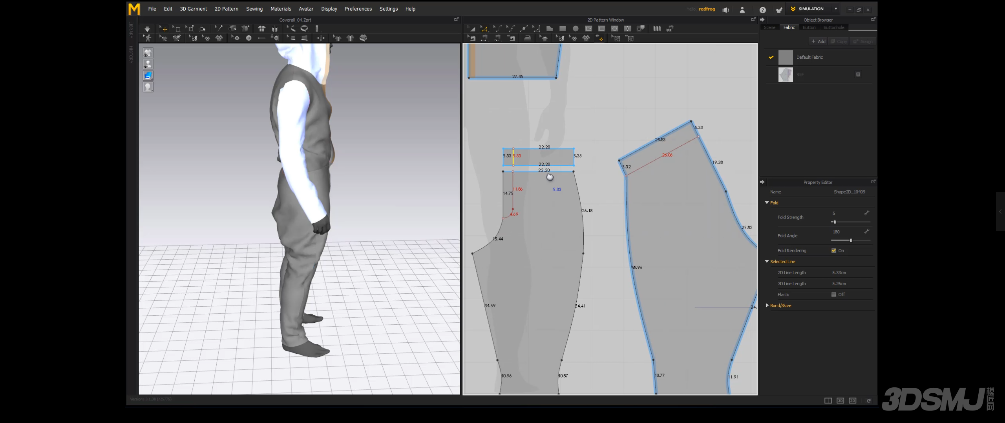The width and height of the screenshot is (1005, 423).
Task: Pop out the Property Editor panel
Action: (873, 182)
